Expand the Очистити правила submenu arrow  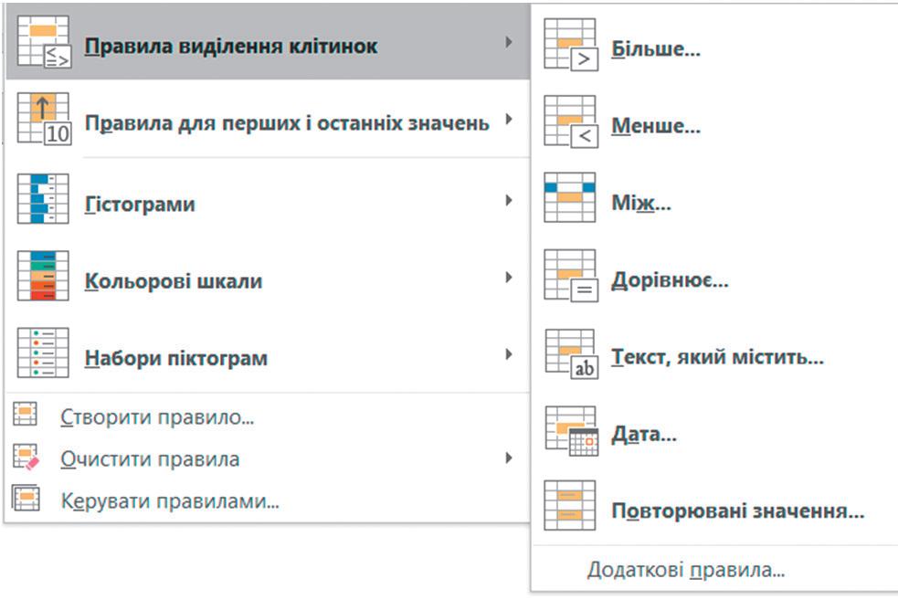pos(509,458)
